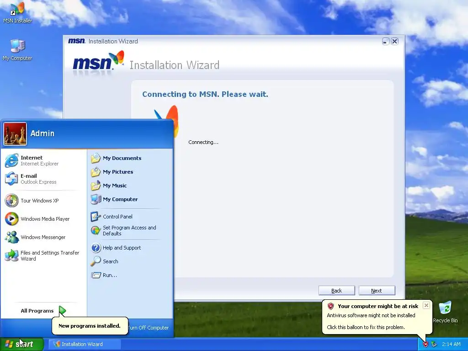Open the Outlook Express E-mail icon
Image resolution: width=468 pixels, height=351 pixels.
click(11, 179)
